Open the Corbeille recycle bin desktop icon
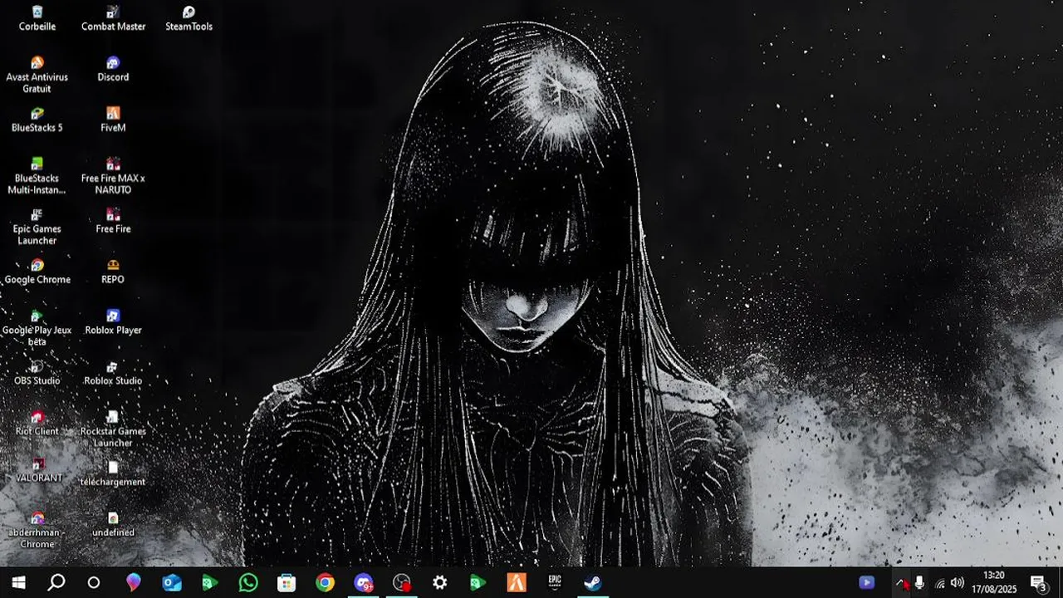 coord(37,18)
